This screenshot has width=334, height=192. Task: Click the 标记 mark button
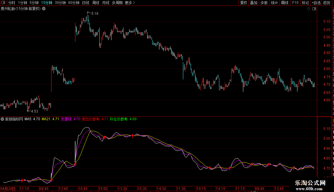pyautogui.click(x=305, y=3)
